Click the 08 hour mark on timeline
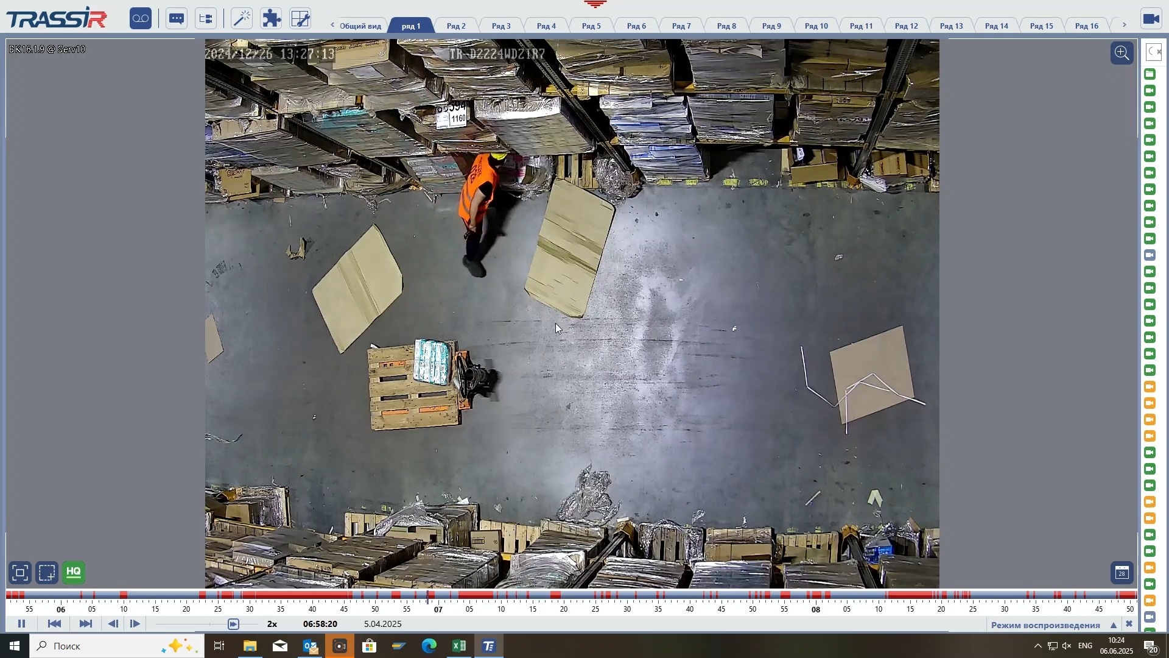The image size is (1169, 658). pyautogui.click(x=815, y=609)
